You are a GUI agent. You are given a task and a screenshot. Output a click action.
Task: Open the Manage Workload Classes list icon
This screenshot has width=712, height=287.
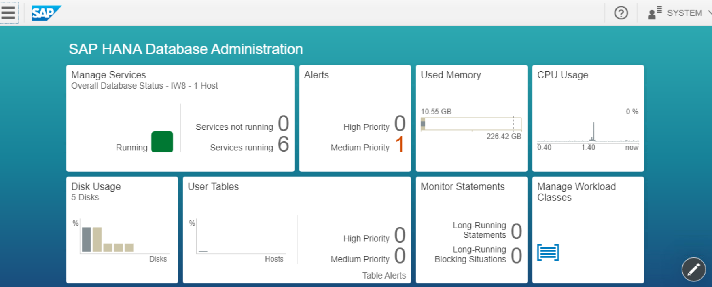[x=548, y=253]
